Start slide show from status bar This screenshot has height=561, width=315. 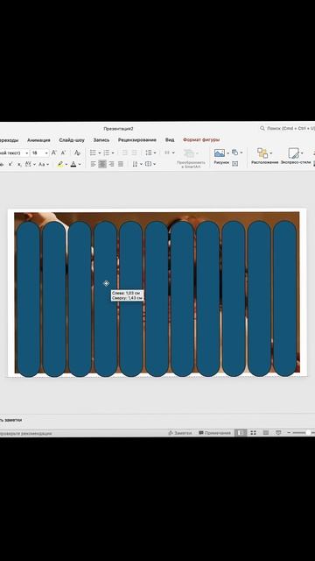click(x=278, y=433)
